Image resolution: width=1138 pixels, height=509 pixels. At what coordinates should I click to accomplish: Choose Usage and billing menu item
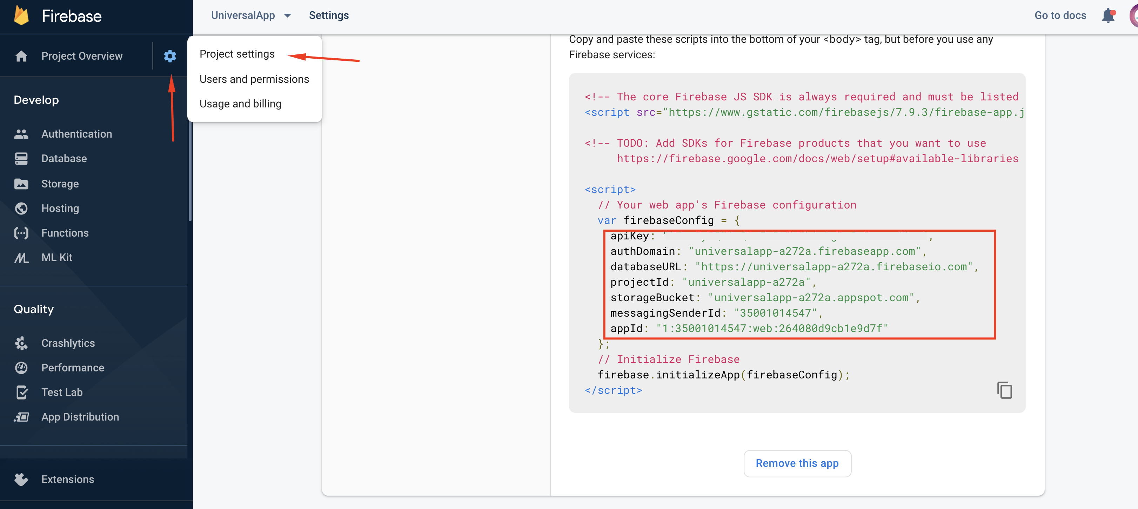[240, 104]
